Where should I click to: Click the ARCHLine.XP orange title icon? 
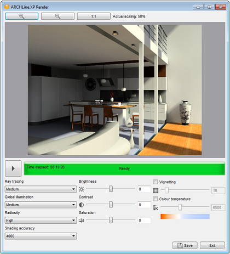7,7
